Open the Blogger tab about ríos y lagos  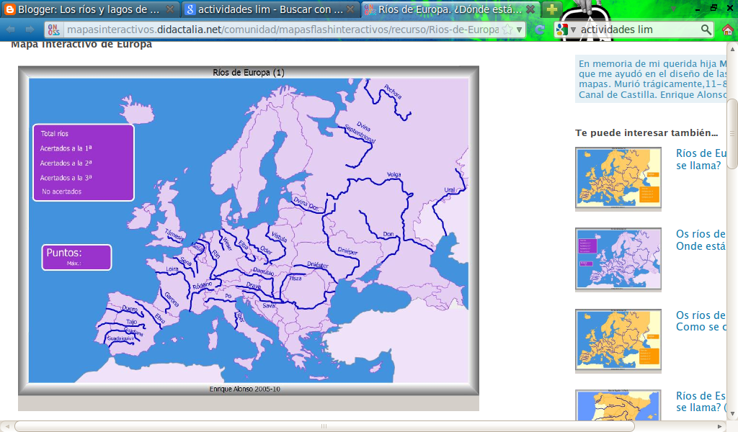point(89,9)
